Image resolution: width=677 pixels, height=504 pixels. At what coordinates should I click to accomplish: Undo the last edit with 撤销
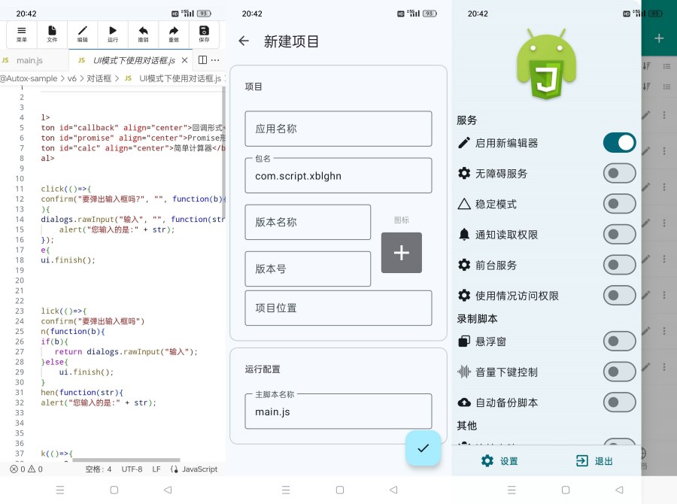click(143, 34)
